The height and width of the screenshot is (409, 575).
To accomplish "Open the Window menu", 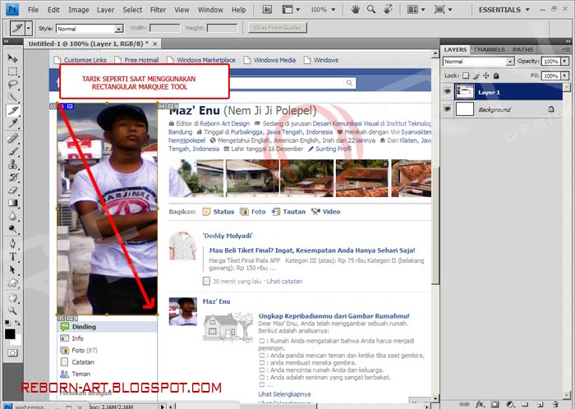I will (x=210, y=10).
